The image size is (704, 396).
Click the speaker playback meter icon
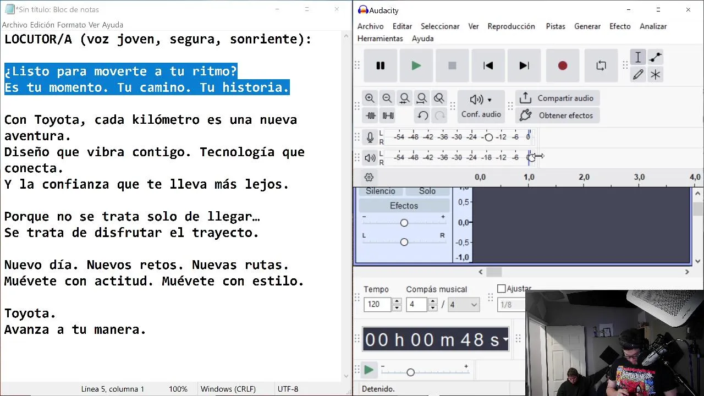pyautogui.click(x=370, y=158)
